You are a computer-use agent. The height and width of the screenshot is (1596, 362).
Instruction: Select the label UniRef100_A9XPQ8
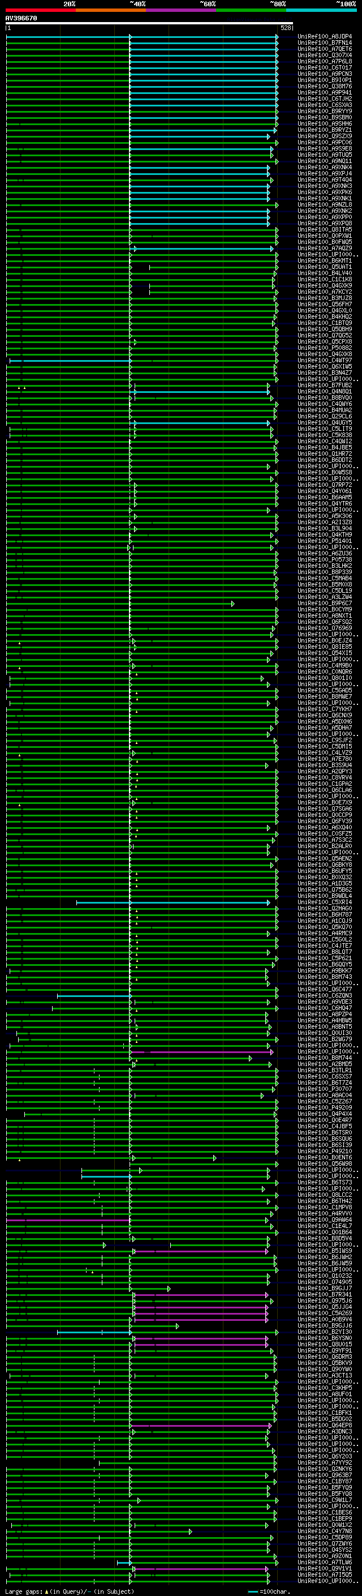pos(325,224)
